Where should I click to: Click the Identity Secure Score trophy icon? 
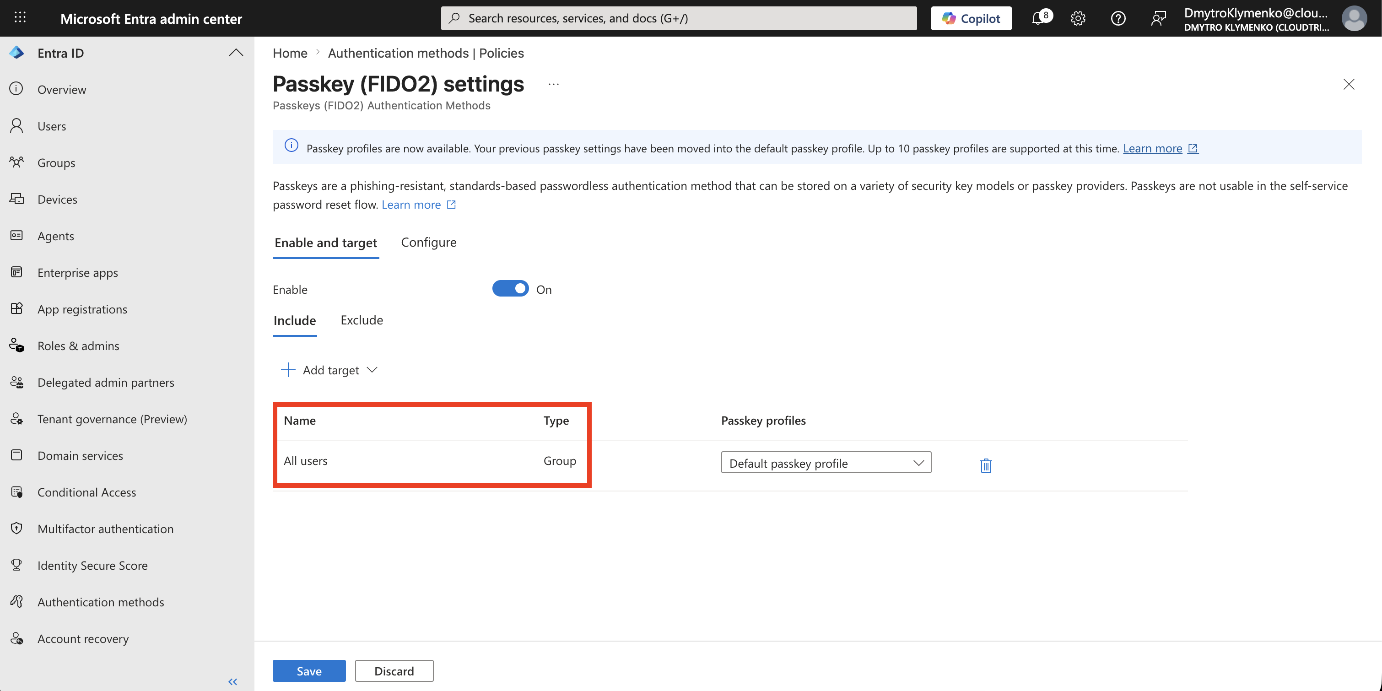coord(16,565)
